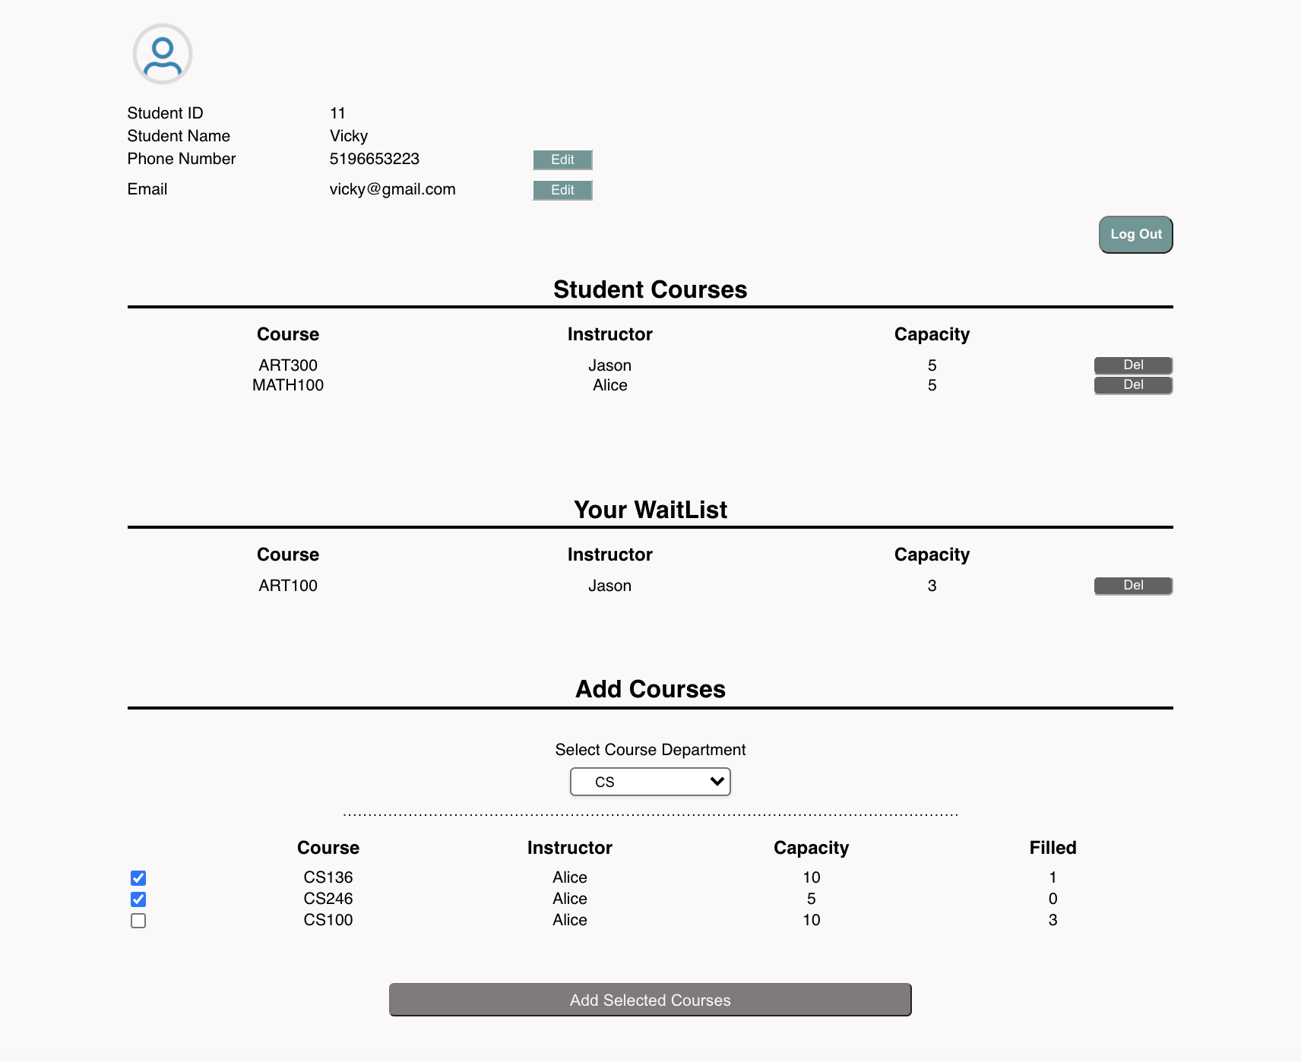
Task: Click ART100 in the waitlist
Action: pos(288,586)
